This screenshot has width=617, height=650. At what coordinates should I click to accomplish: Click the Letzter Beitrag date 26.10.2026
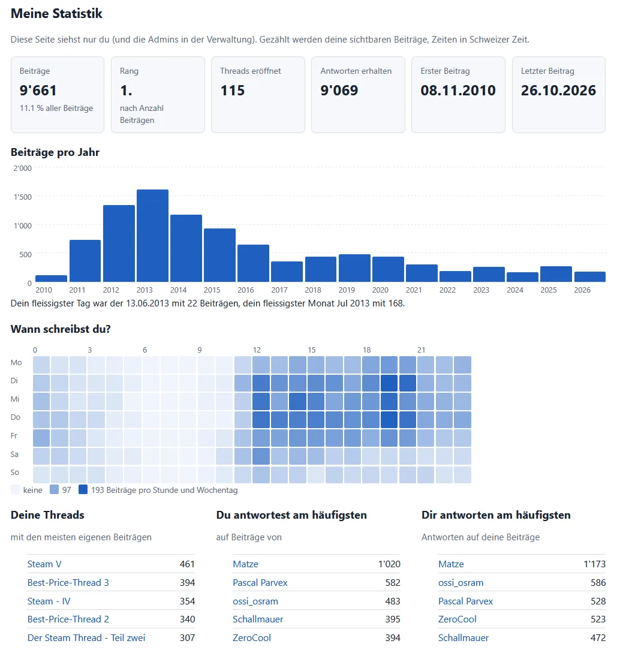tap(558, 90)
